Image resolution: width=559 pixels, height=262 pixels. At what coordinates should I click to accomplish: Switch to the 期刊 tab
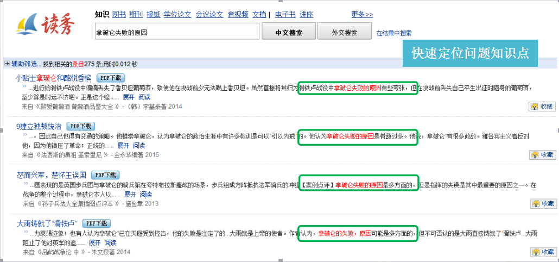(x=136, y=14)
